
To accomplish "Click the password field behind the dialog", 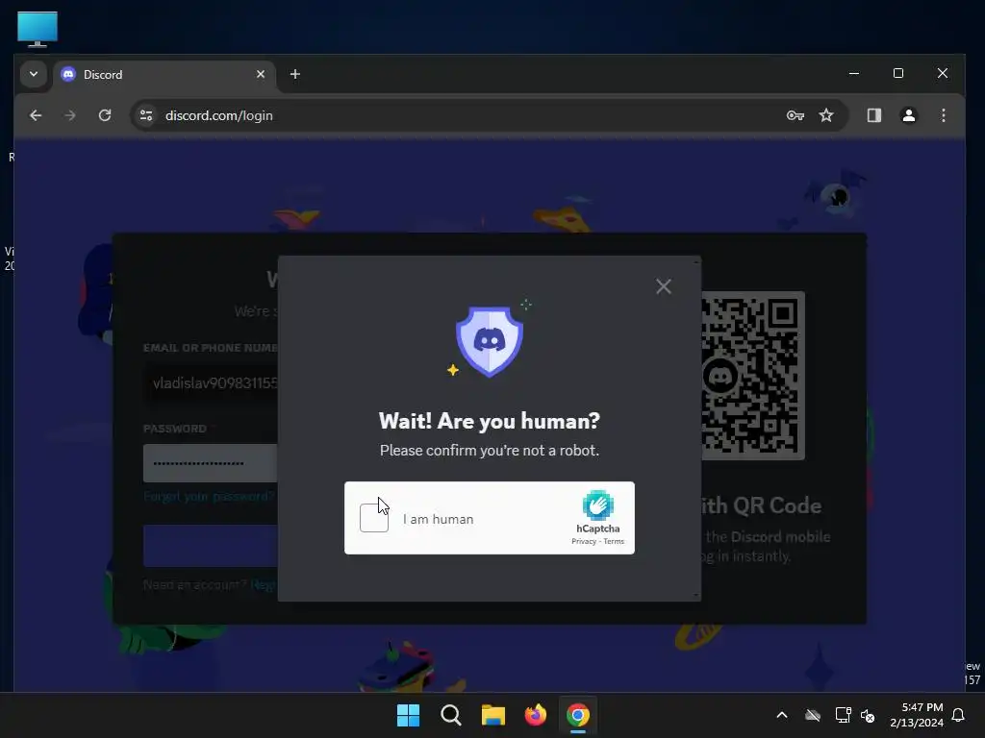I will 211,463.
